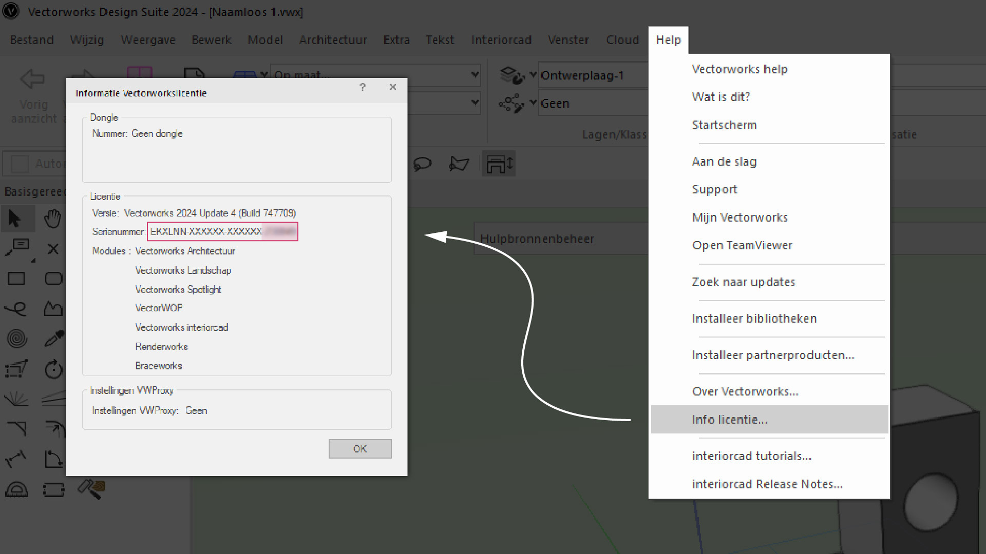The height and width of the screenshot is (554, 986).
Task: Expand arrow next to layers icon
Action: pyautogui.click(x=533, y=75)
